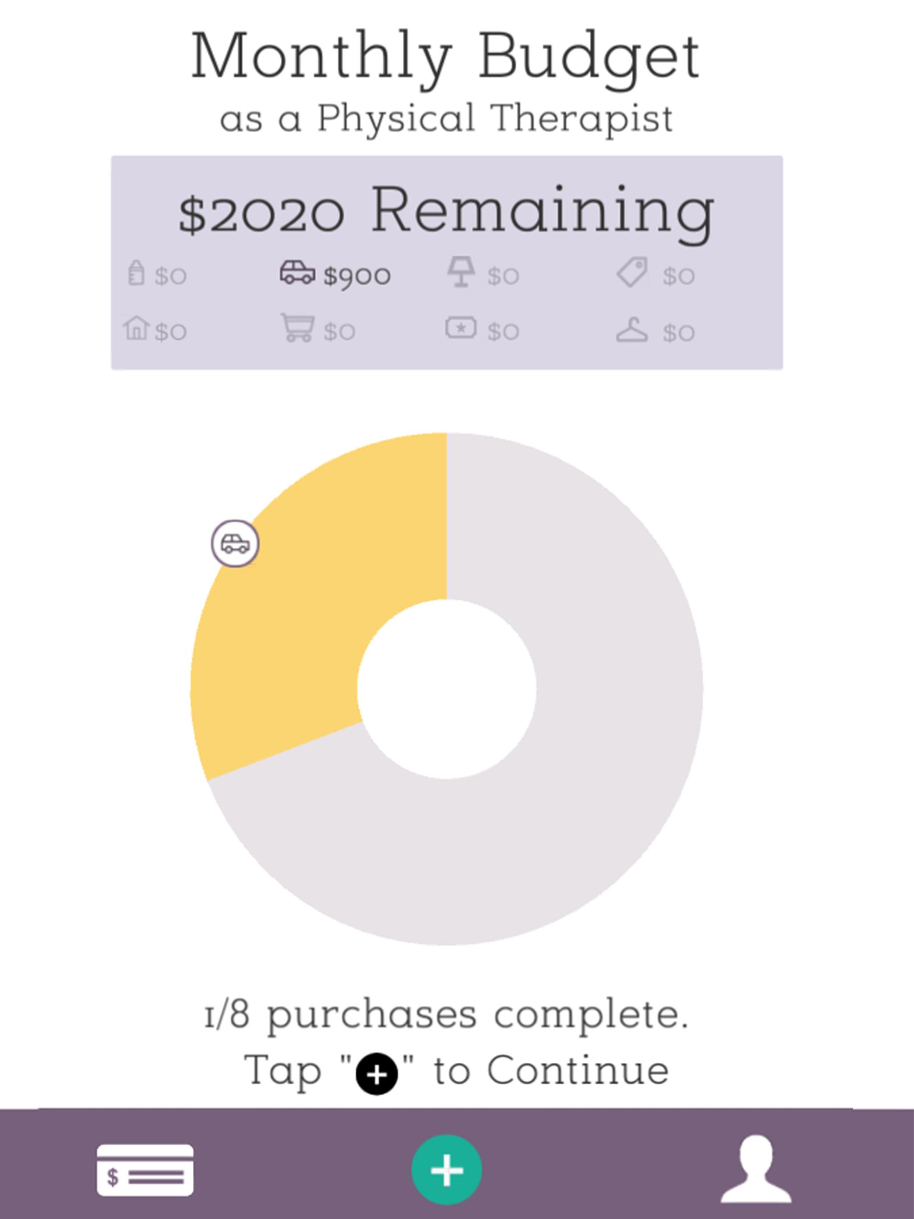Click the car badge on the donut chart
Image resolution: width=914 pixels, height=1219 pixels.
pyautogui.click(x=235, y=543)
